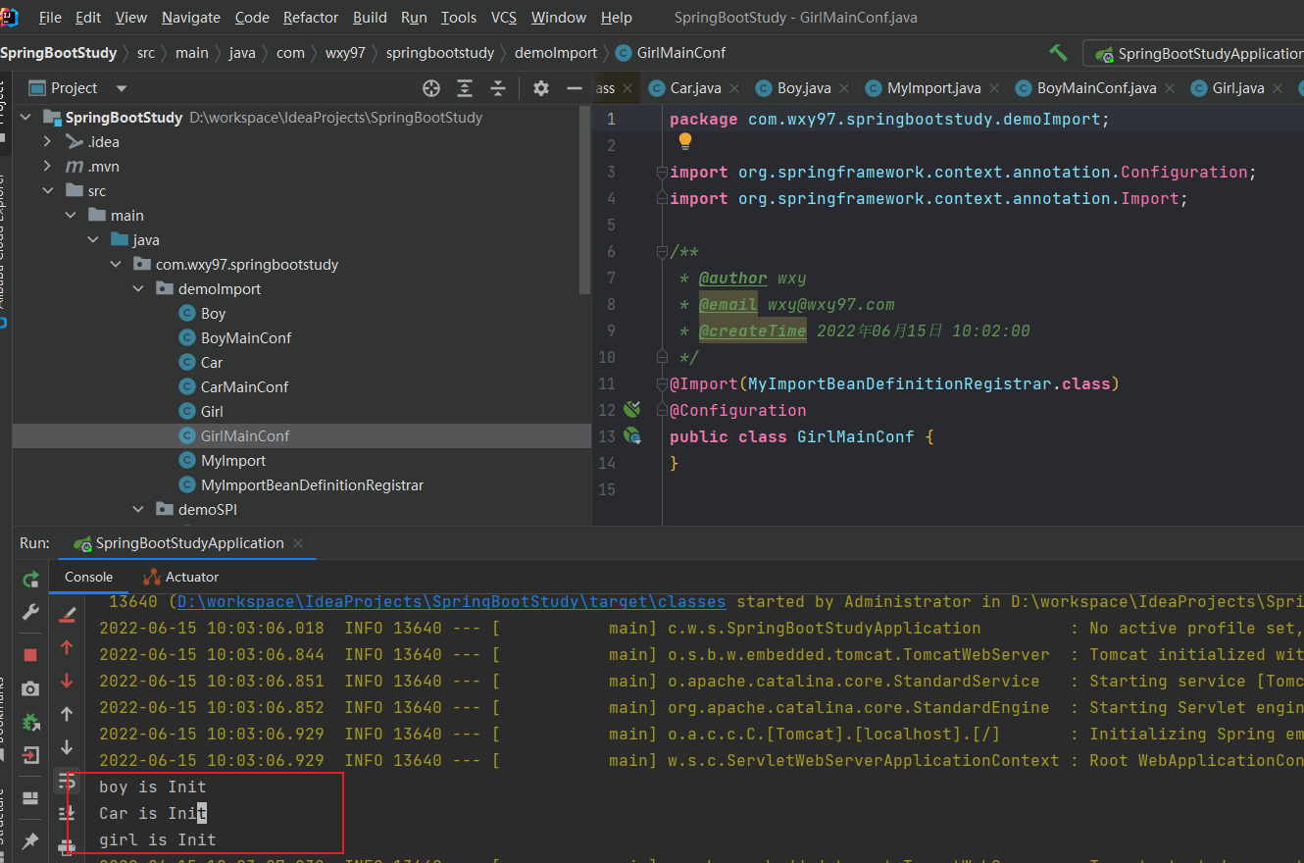Collapse the demoImport package node
Screen dimensions: 1304x863
[138, 289]
